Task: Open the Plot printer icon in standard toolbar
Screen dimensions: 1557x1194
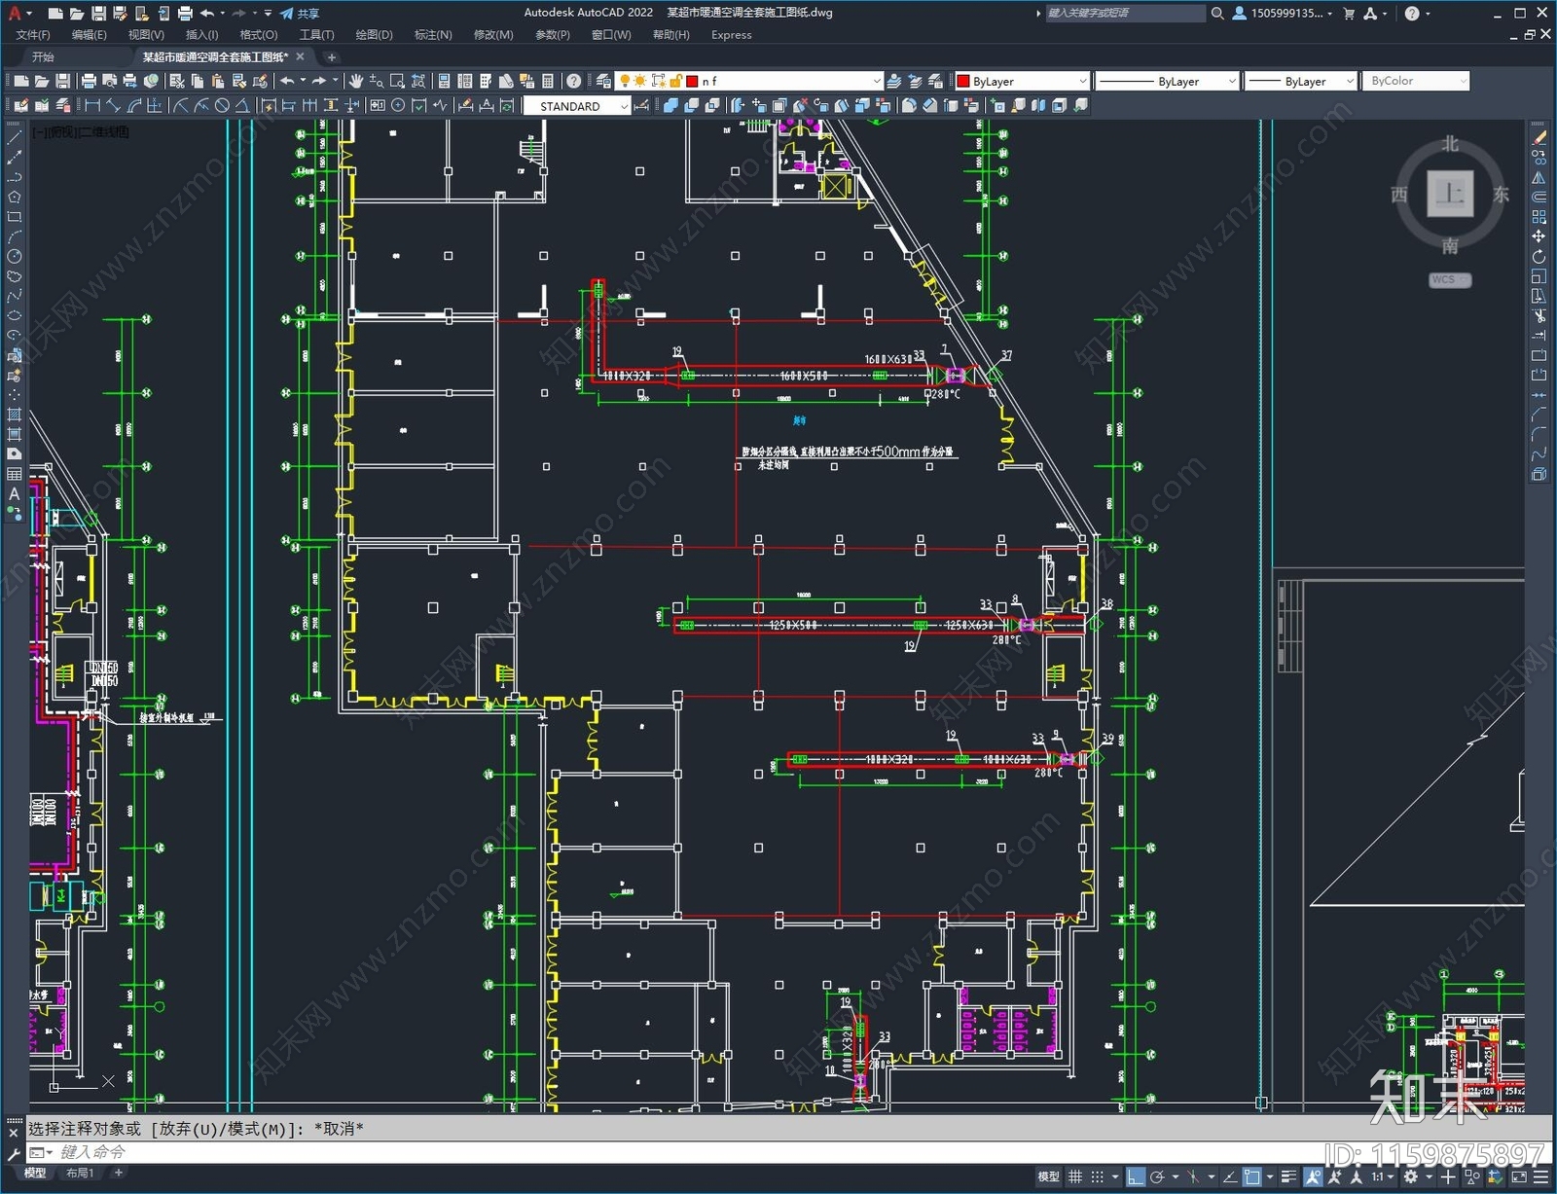Action: pos(89,81)
